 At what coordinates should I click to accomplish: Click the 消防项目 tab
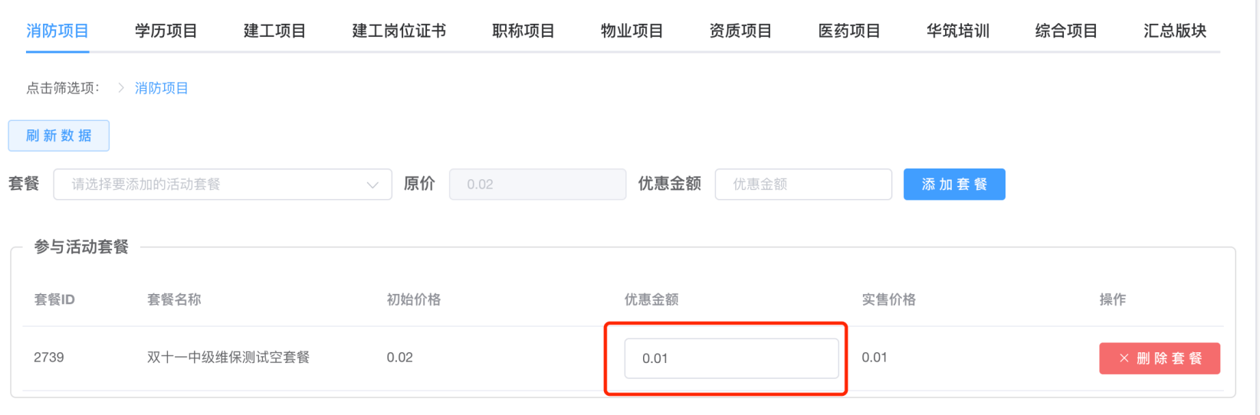(x=57, y=31)
